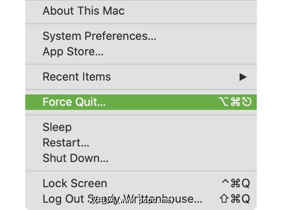Click the Shift arrow glyph beside Log Out
The image size is (282, 210).
(225, 198)
